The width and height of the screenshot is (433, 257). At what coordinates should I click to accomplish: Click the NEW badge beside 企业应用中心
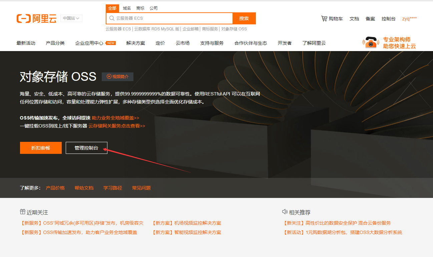[111, 43]
